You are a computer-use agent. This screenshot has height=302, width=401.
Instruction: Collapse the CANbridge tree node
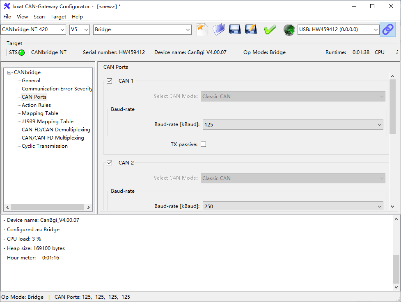tap(9, 72)
